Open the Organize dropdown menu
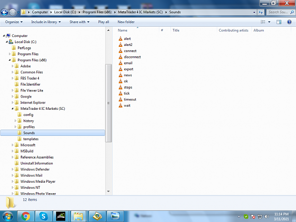296x222 pixels. point(14,22)
